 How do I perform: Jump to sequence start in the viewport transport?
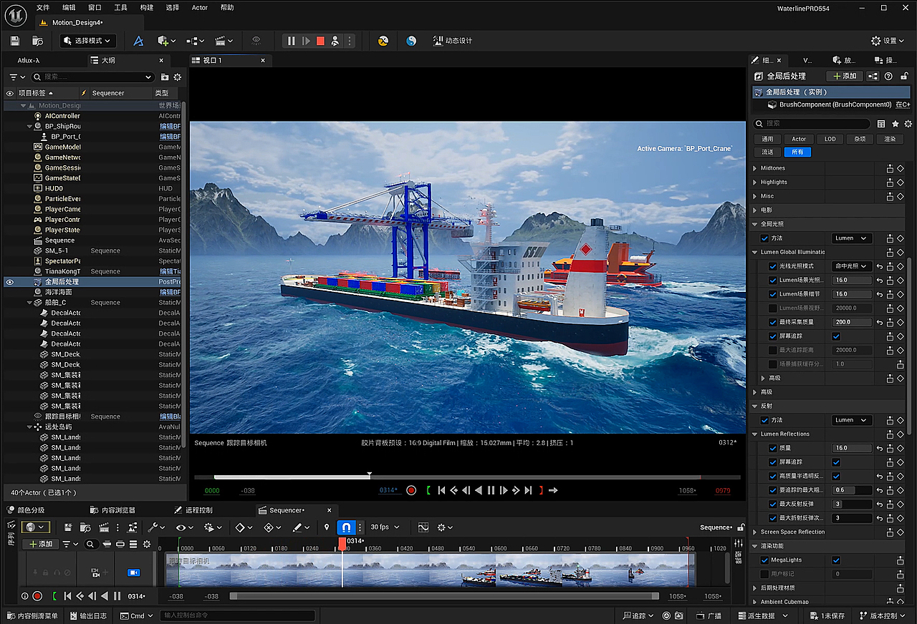(x=441, y=490)
